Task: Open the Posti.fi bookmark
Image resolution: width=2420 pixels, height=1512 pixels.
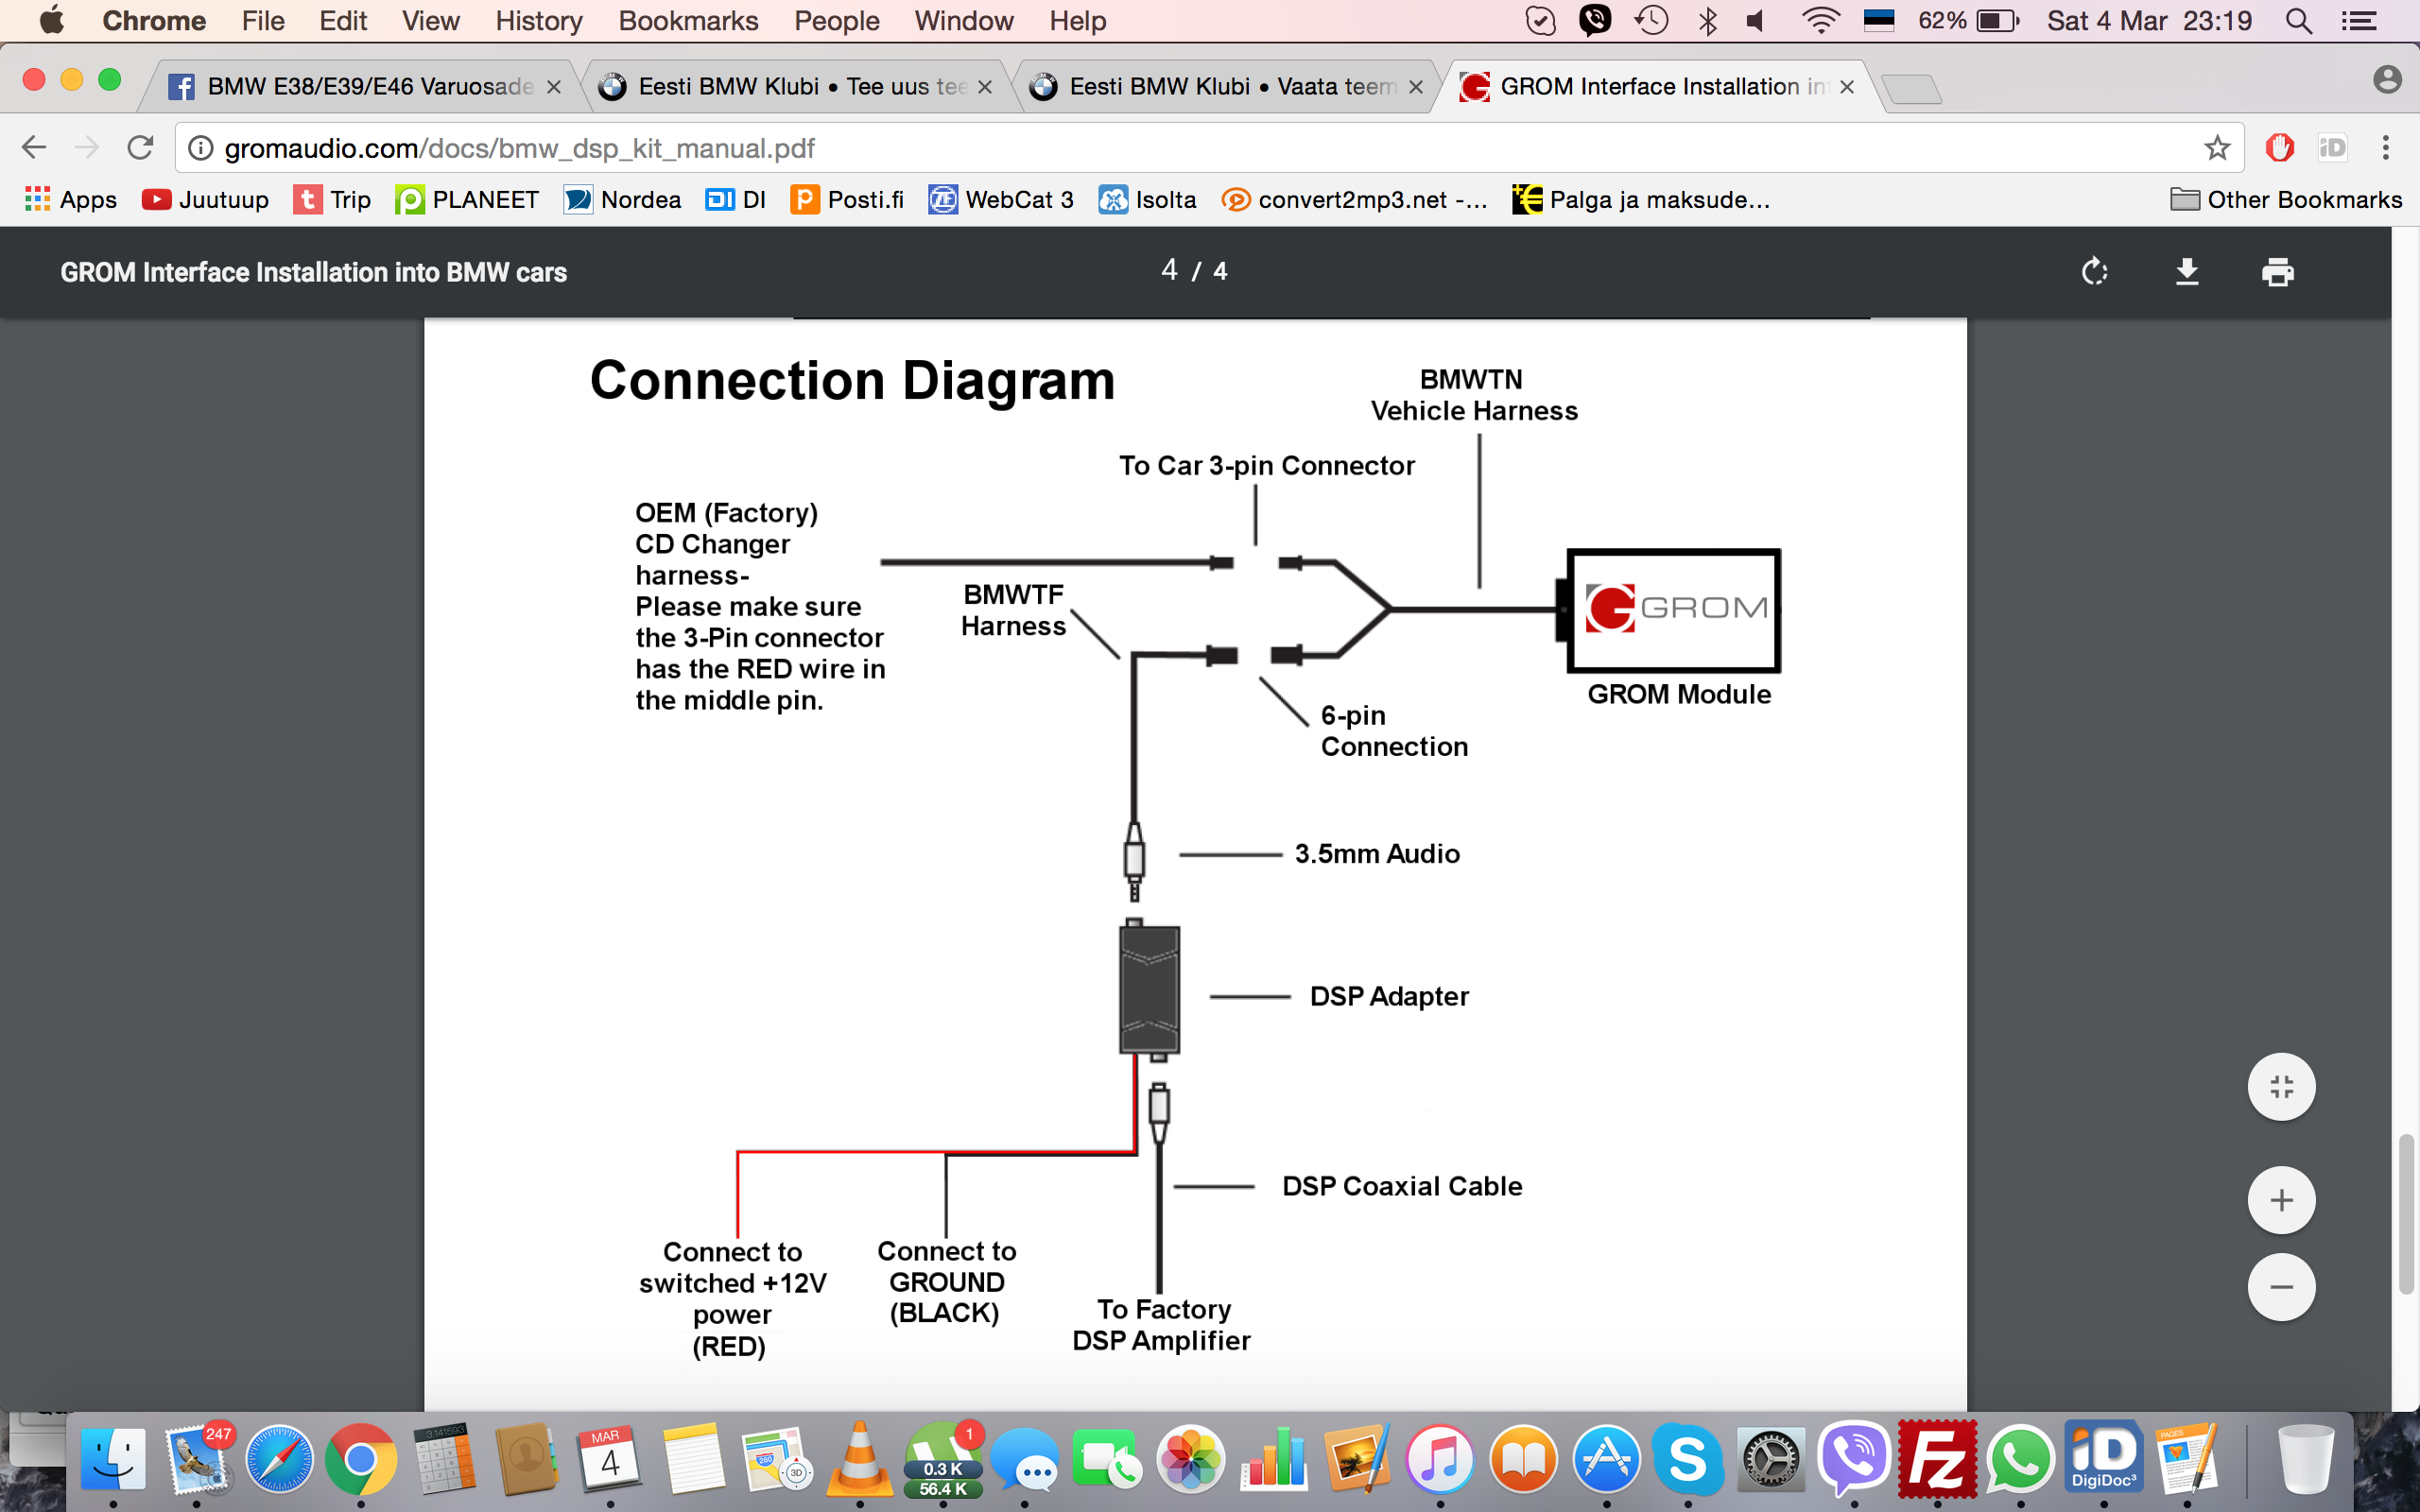Action: [x=847, y=200]
